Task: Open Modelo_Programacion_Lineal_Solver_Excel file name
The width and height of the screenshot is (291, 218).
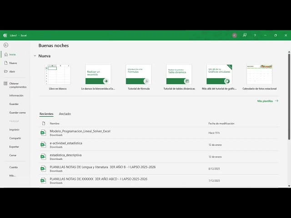Action: point(80,131)
